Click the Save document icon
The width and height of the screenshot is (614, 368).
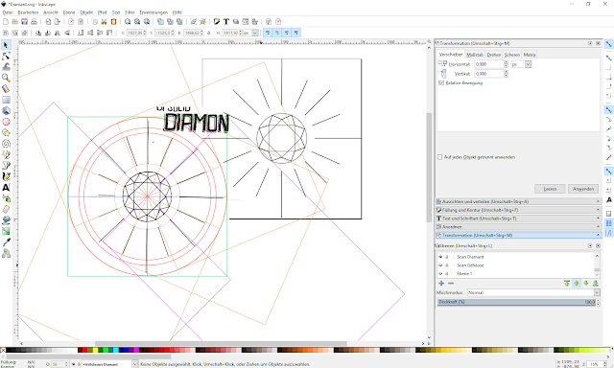pyautogui.click(x=24, y=21)
